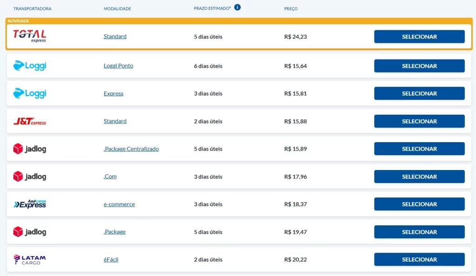The height and width of the screenshot is (276, 476).
Task: Click the Jadlog logo in the R$ 19,47 row
Action: click(29, 232)
